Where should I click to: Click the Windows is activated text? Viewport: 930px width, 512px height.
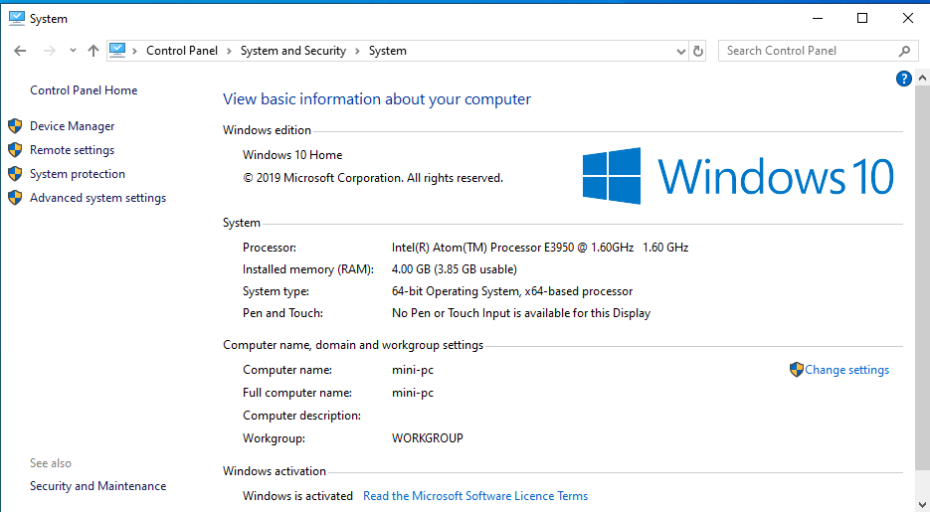click(297, 496)
